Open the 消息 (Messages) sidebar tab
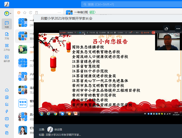 (x=7, y=24)
